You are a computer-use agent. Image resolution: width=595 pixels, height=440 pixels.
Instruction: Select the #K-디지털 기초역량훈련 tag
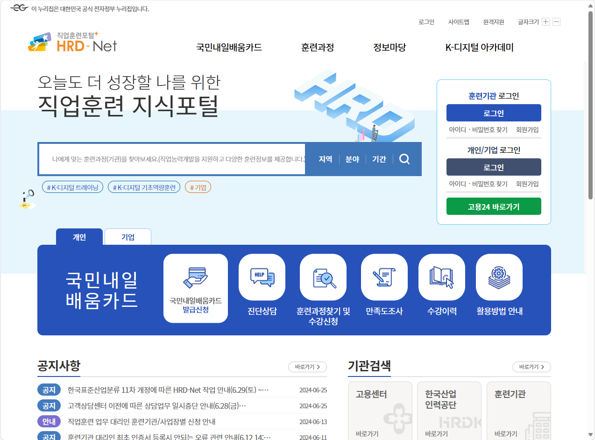[x=144, y=187]
